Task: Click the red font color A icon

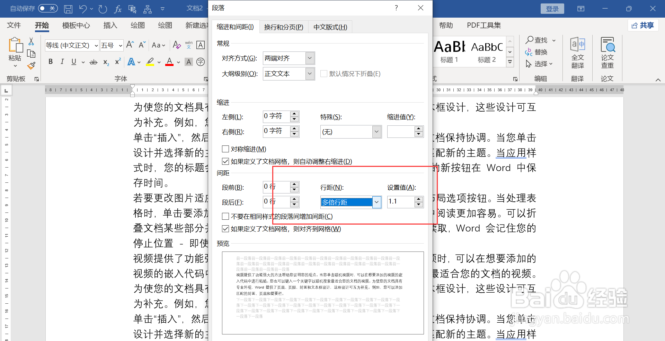Action: [169, 62]
